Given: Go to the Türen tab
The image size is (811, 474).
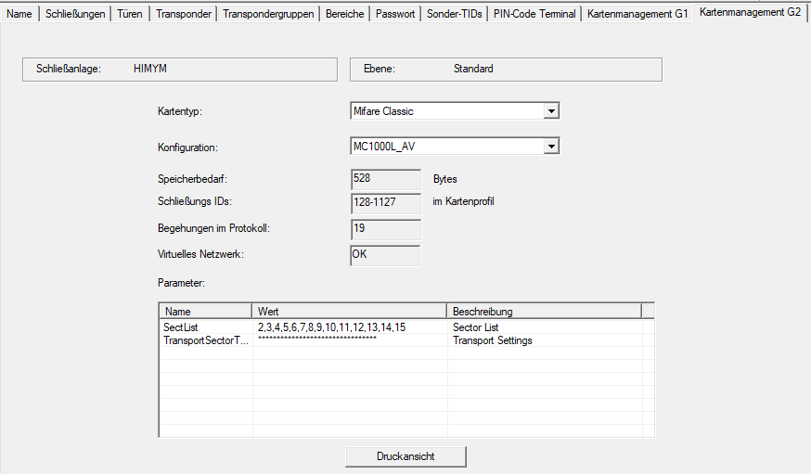Looking at the screenshot, I should pos(130,14).
